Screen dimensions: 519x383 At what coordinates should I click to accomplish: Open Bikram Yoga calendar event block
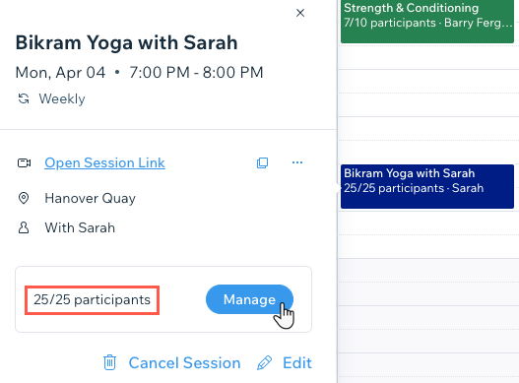[427, 186]
